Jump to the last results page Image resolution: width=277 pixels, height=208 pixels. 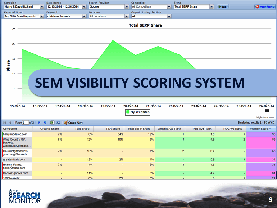tap(45, 123)
